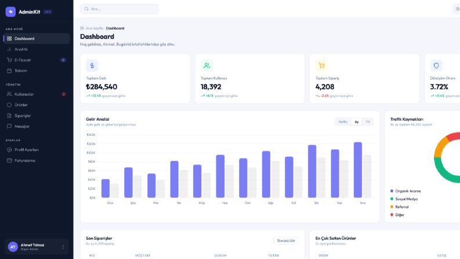Click Referral legend color dot
The width and height of the screenshot is (460, 259).
tap(392, 207)
